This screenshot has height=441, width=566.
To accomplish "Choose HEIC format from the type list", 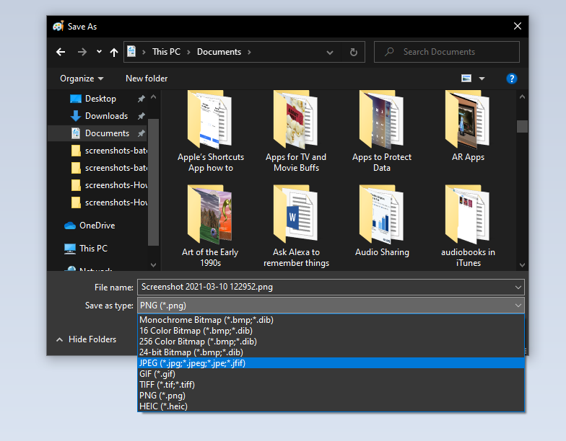I will (x=164, y=406).
